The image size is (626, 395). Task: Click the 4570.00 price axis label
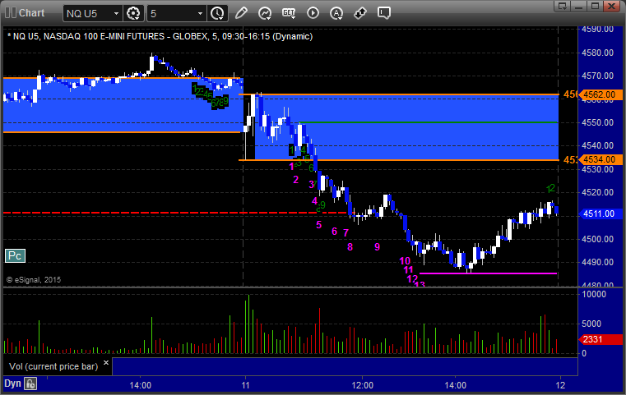pyautogui.click(x=597, y=76)
